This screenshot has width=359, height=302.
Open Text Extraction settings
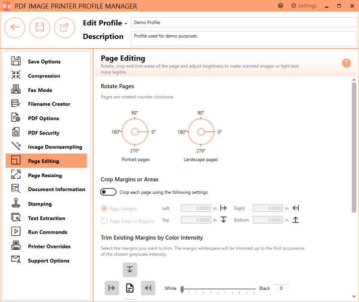pos(46,218)
